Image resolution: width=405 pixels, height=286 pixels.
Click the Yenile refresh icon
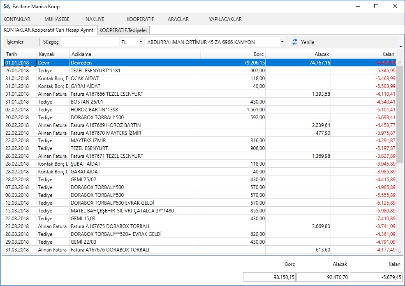pyautogui.click(x=295, y=42)
